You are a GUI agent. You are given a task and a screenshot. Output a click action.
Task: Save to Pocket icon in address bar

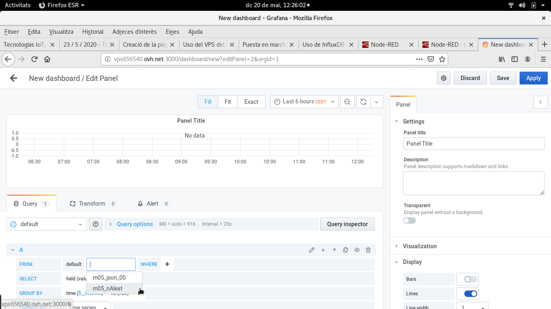coord(431,59)
